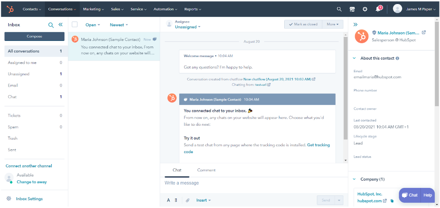Open test-url external link icon
Screen dimensions: 440x208
[x=269, y=84]
